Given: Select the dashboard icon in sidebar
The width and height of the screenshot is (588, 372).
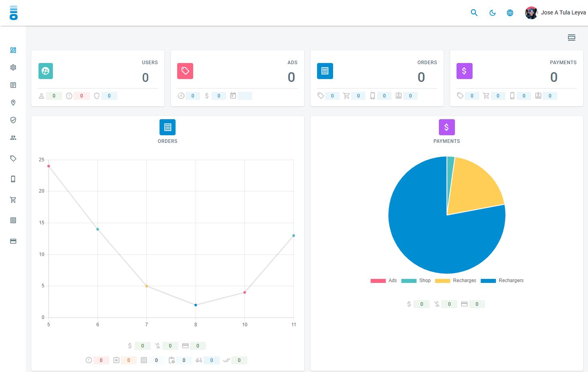Looking at the screenshot, I should point(13,50).
